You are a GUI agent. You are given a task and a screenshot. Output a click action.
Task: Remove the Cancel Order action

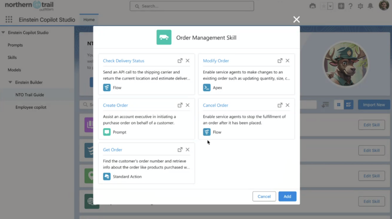click(287, 105)
